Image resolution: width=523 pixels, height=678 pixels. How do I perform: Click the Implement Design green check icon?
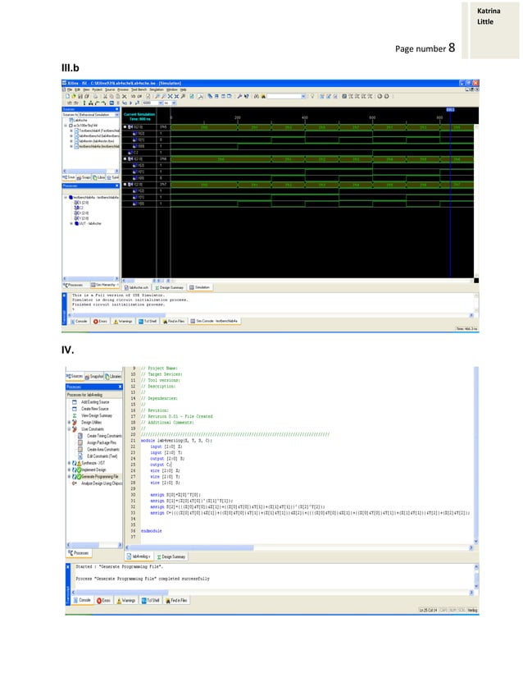click(79, 470)
